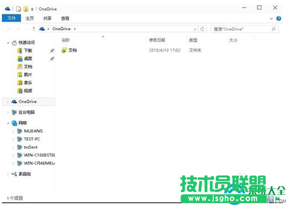Sort by 修改日期 column header

coord(157,40)
